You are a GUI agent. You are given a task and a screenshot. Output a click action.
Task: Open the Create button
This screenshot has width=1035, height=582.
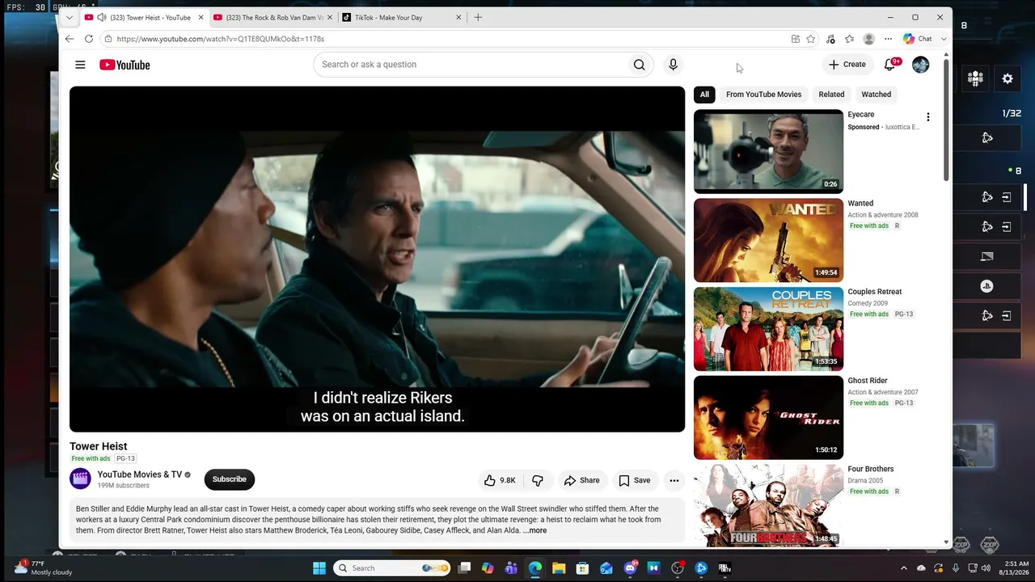[847, 65]
